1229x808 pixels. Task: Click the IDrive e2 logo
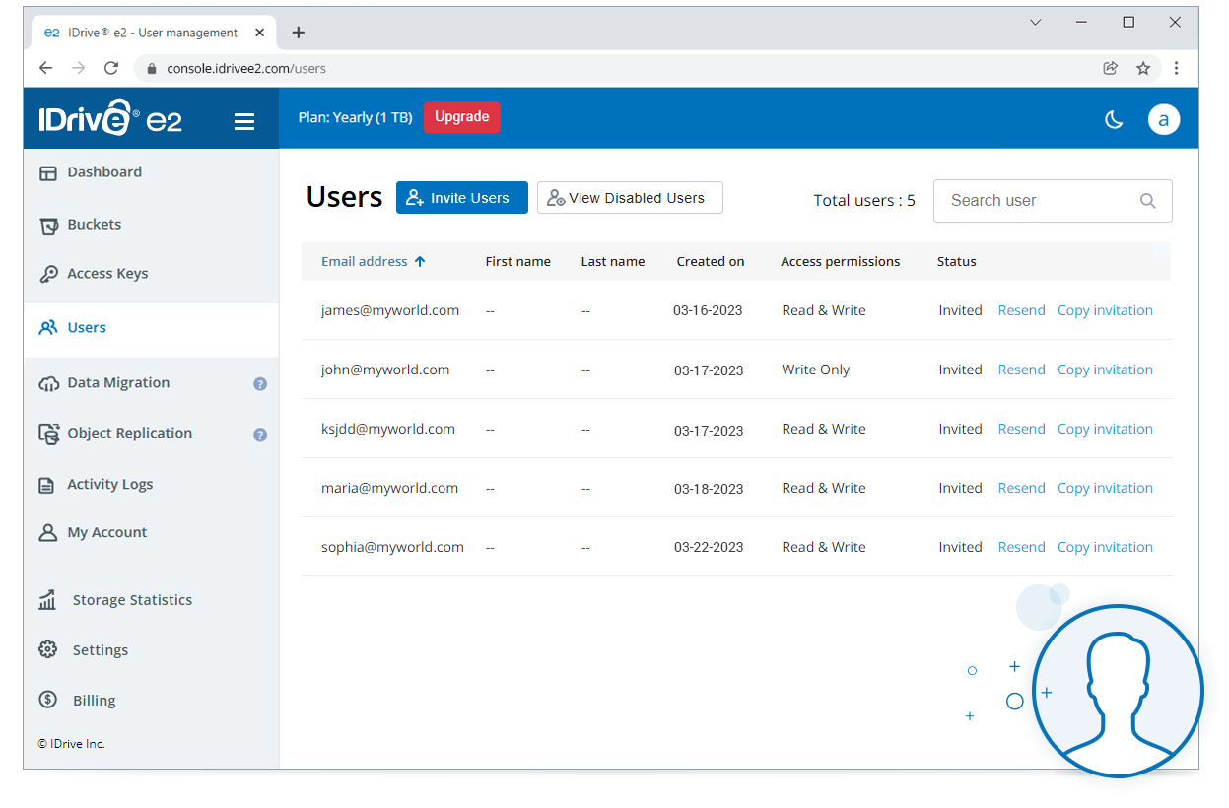[110, 120]
